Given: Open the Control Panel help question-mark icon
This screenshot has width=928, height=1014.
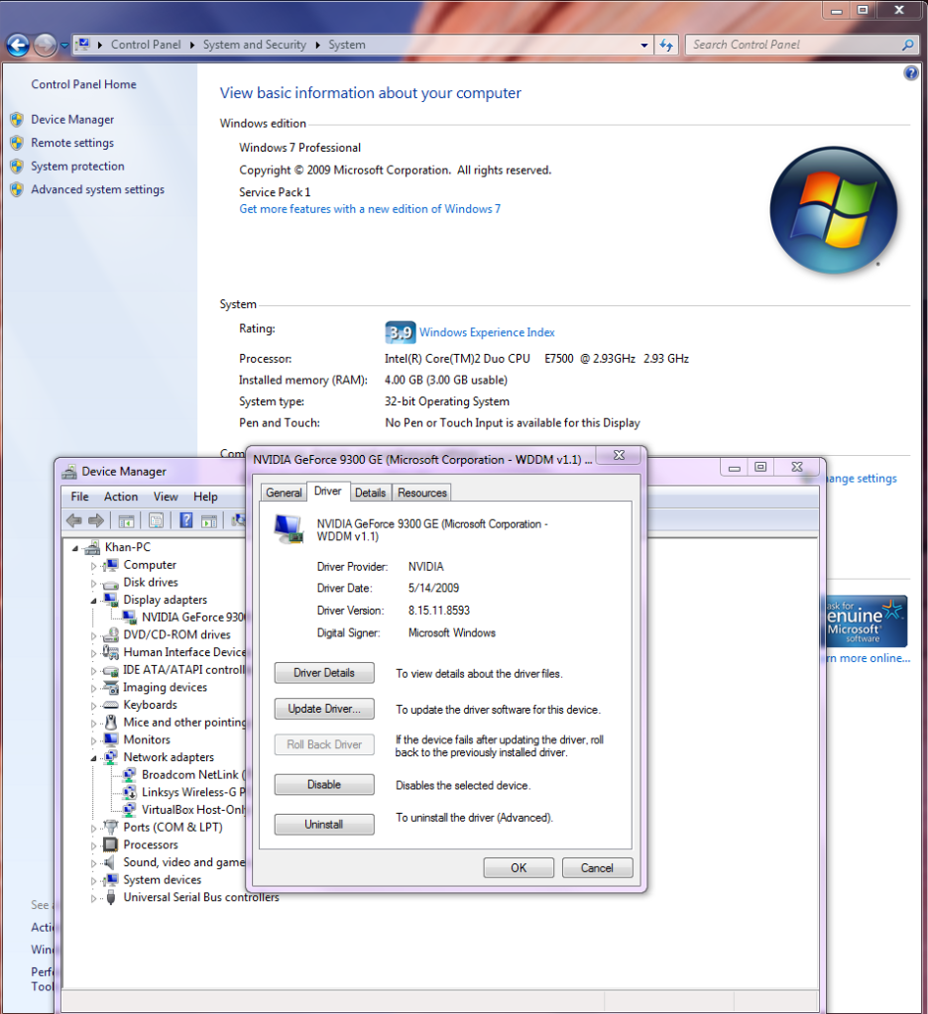Looking at the screenshot, I should coord(911,74).
